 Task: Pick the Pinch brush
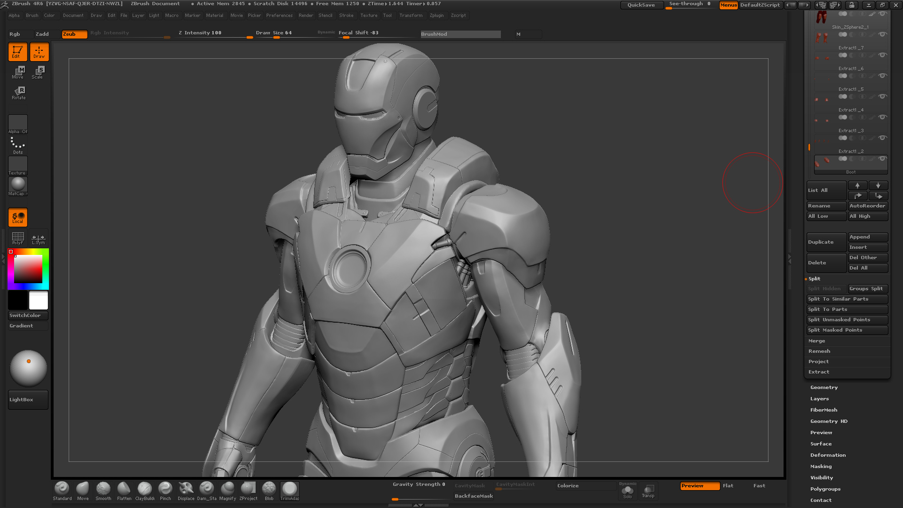point(166,491)
